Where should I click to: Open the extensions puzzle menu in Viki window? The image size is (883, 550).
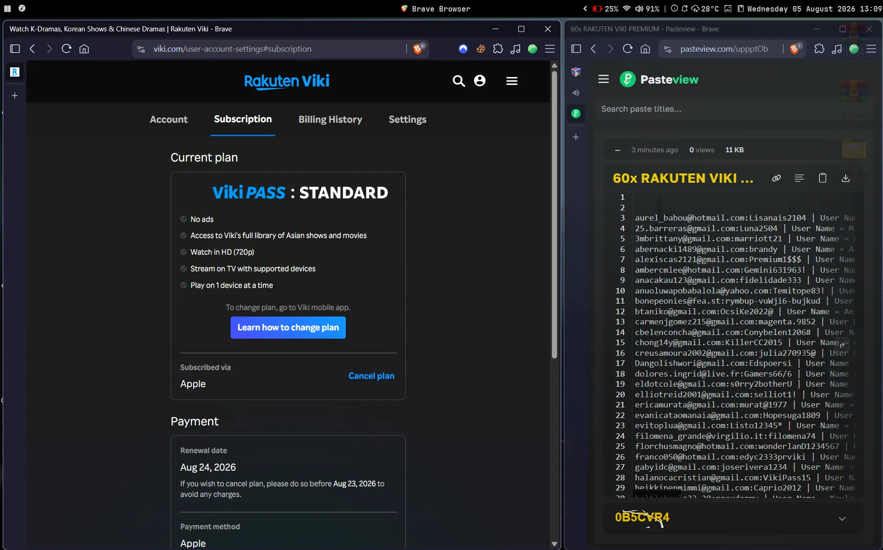point(498,49)
